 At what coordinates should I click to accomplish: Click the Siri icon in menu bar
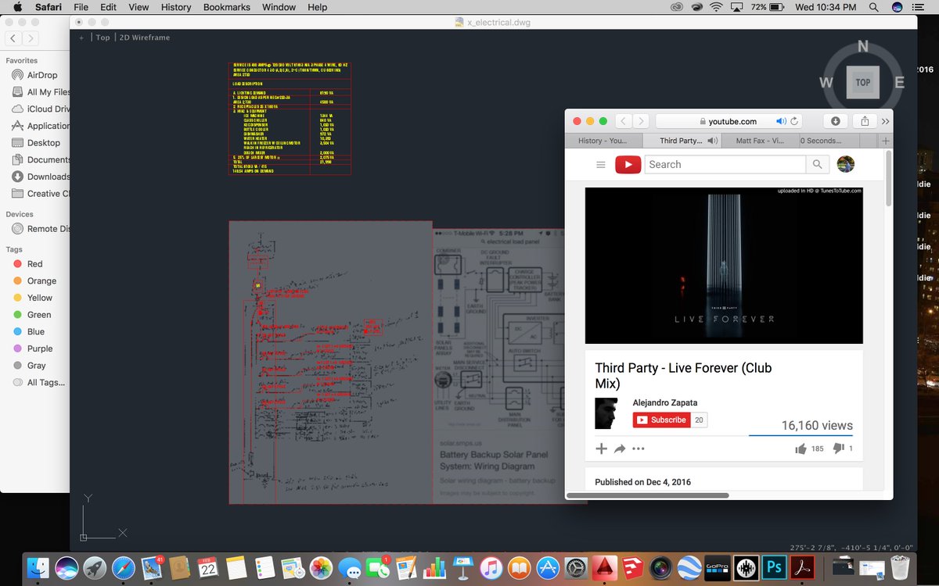[x=897, y=7]
